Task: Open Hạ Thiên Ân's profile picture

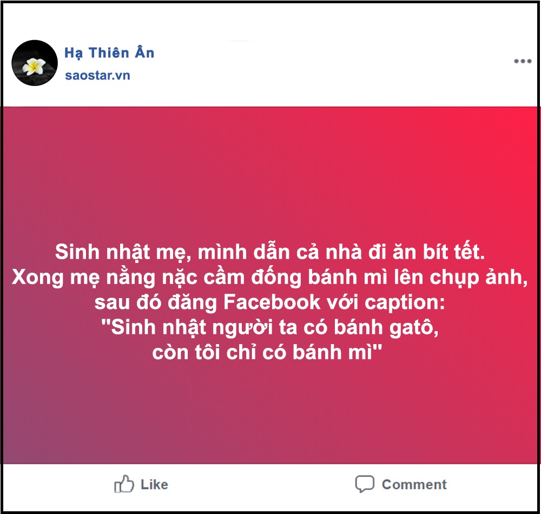Action: coord(35,63)
